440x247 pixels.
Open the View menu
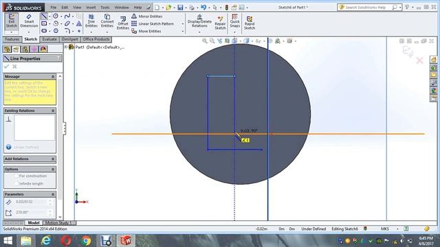coord(77,8)
